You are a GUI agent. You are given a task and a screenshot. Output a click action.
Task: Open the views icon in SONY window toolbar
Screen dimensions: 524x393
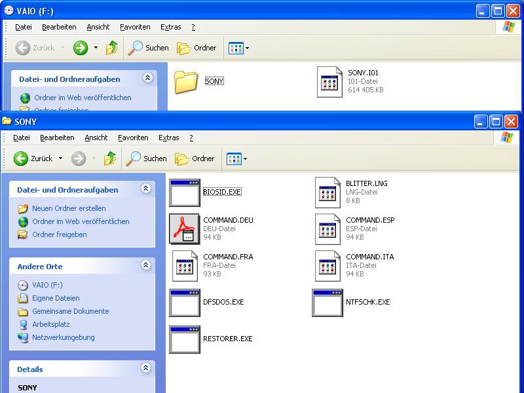coord(234,159)
